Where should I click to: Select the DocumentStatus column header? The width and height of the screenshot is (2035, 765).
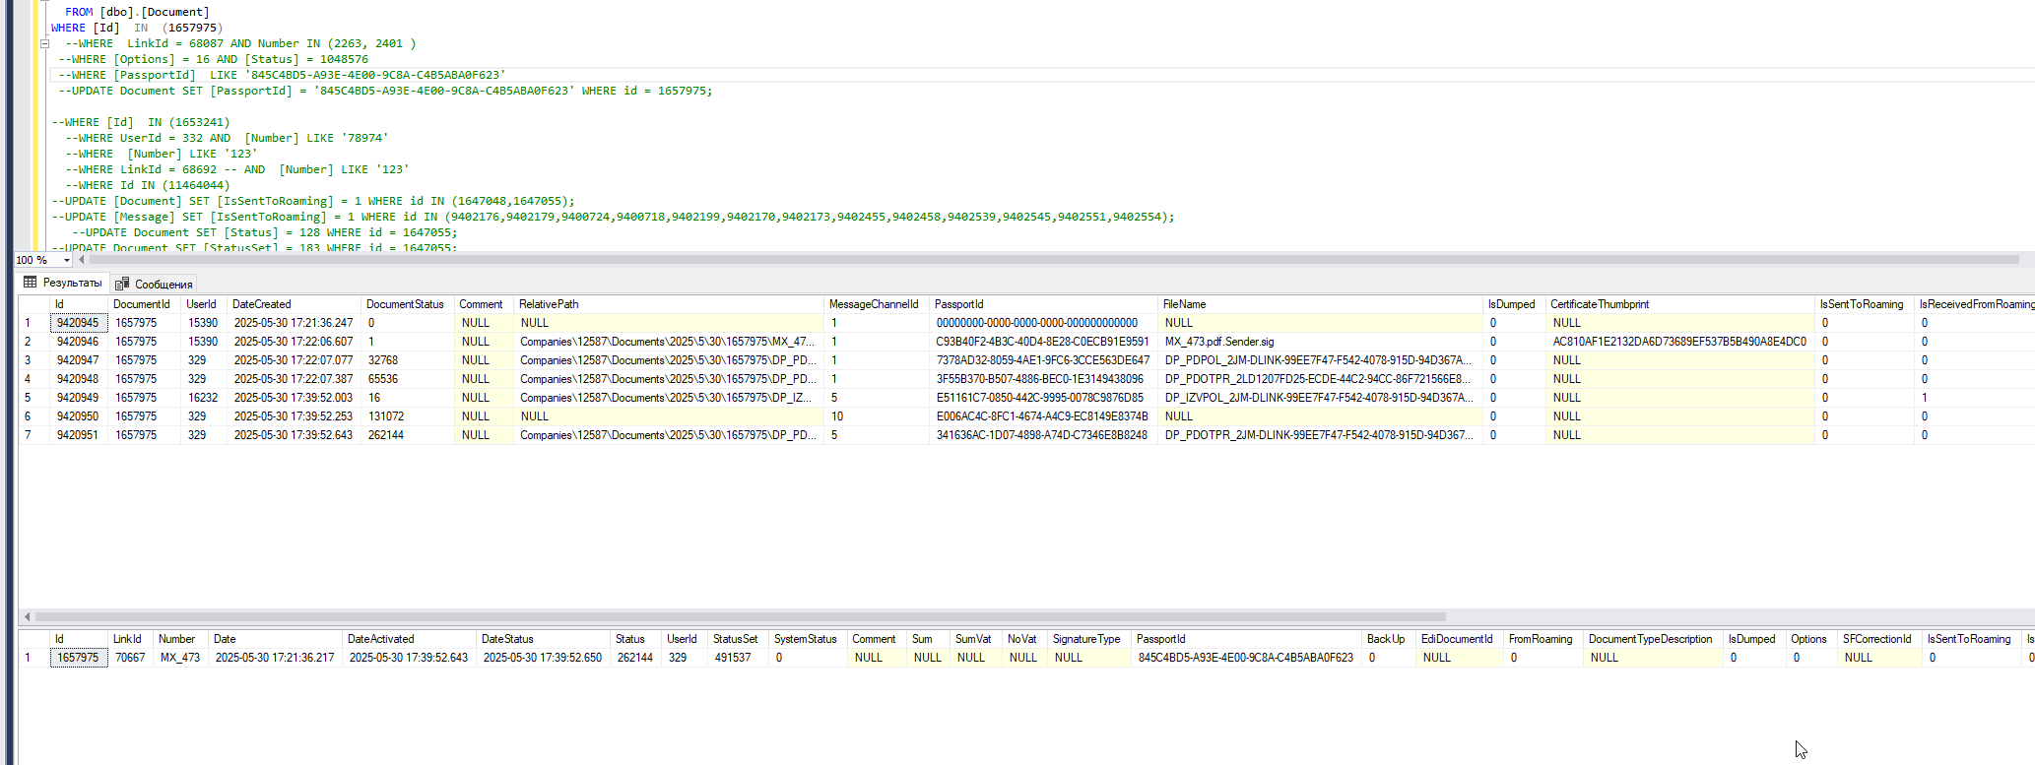pos(405,304)
